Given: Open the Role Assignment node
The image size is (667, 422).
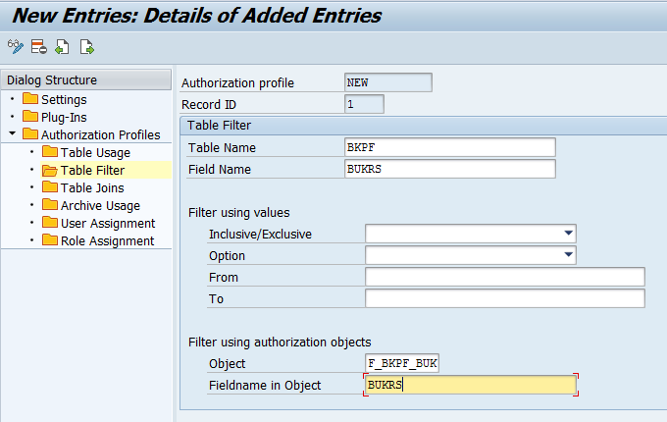Looking at the screenshot, I should (107, 240).
